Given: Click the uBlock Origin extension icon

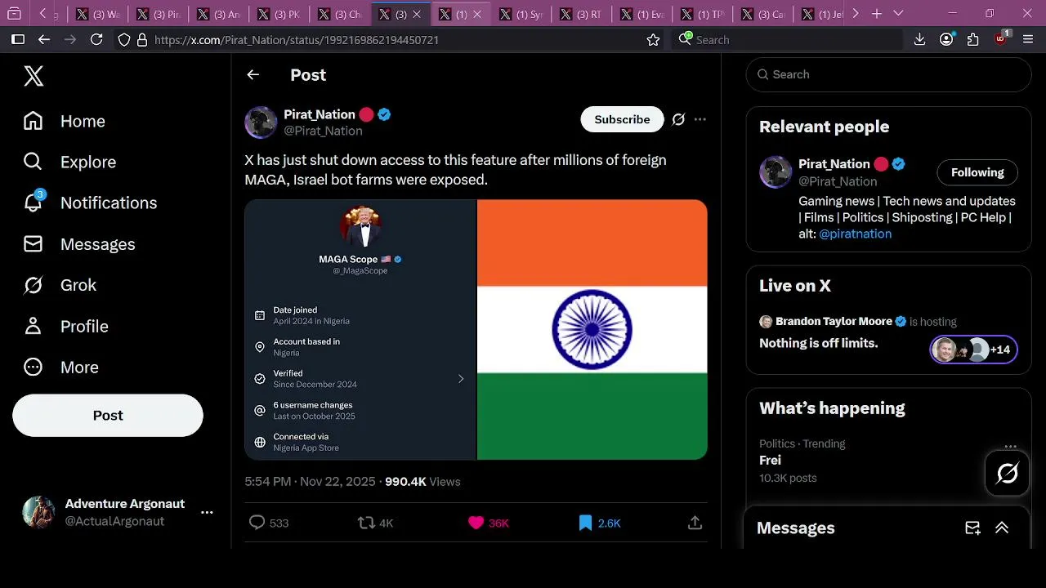Looking at the screenshot, I should (1001, 38).
